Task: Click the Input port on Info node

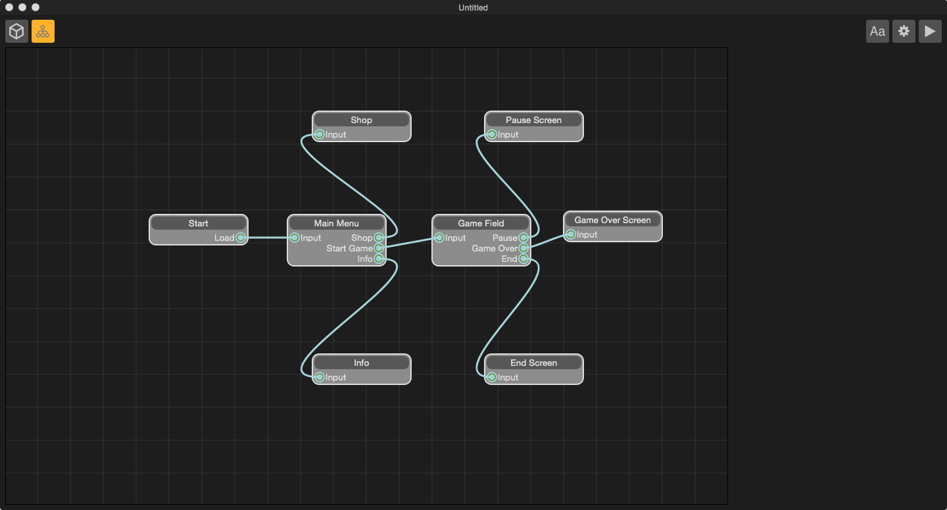Action: (320, 377)
